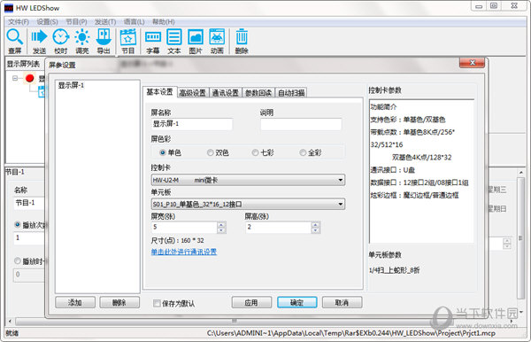This screenshot has width=531, height=342.
Task: Open the 节目(P) menu
Action: 76,22
